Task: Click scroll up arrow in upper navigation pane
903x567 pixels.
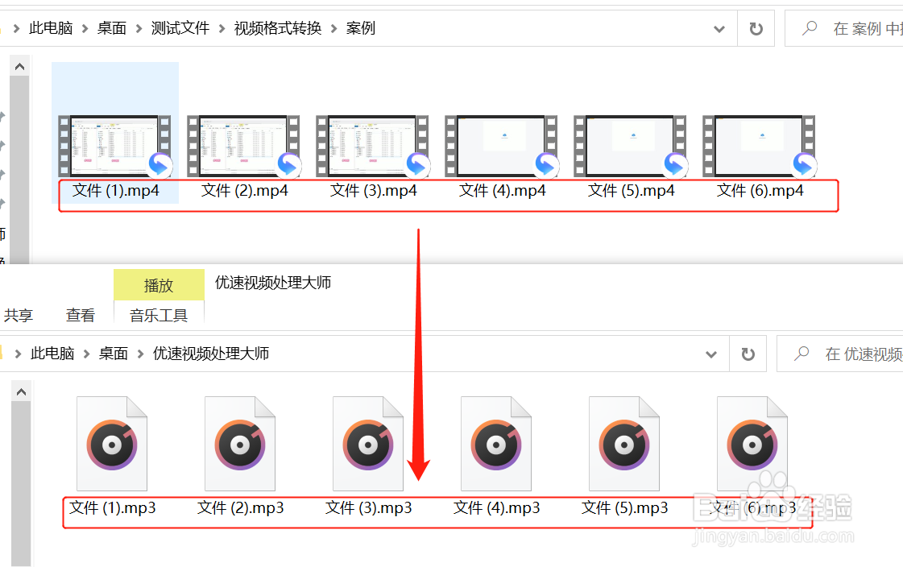Action: click(x=19, y=67)
